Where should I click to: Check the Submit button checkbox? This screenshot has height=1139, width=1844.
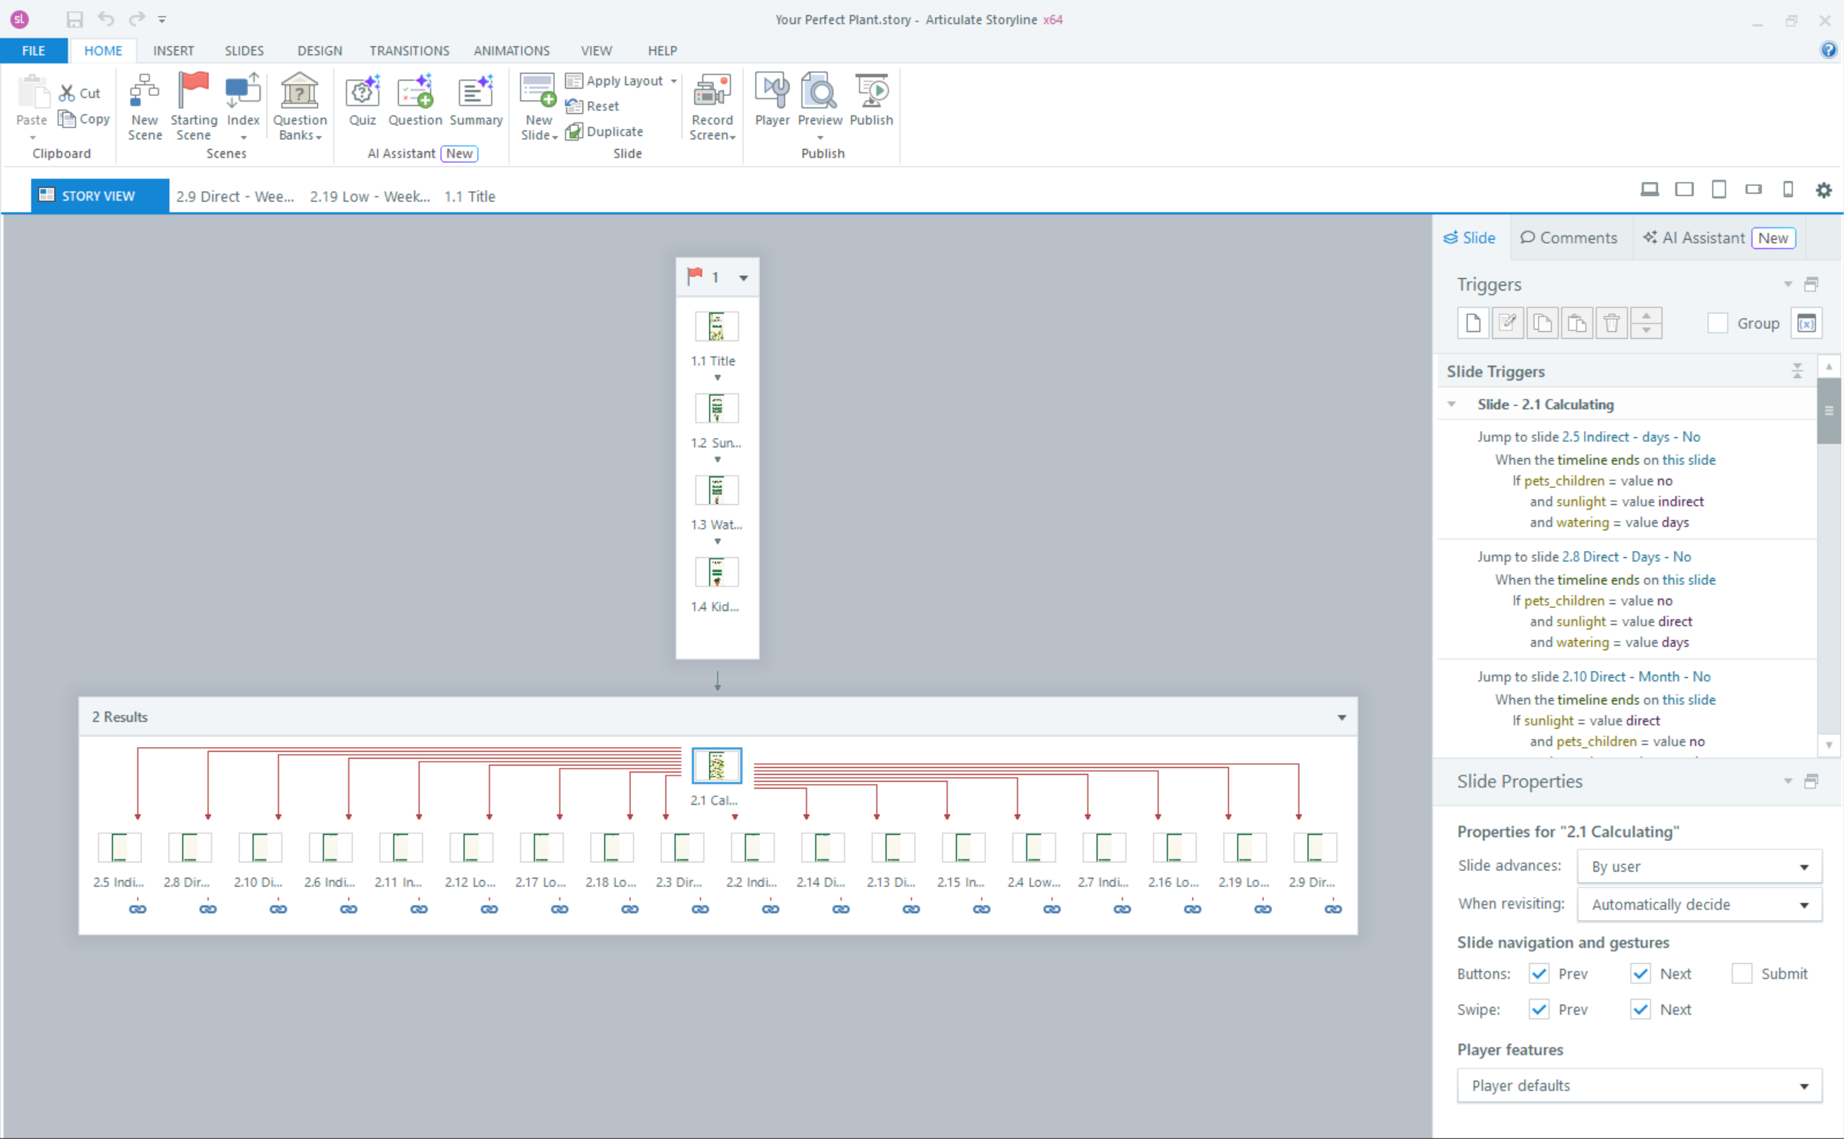(x=1742, y=974)
